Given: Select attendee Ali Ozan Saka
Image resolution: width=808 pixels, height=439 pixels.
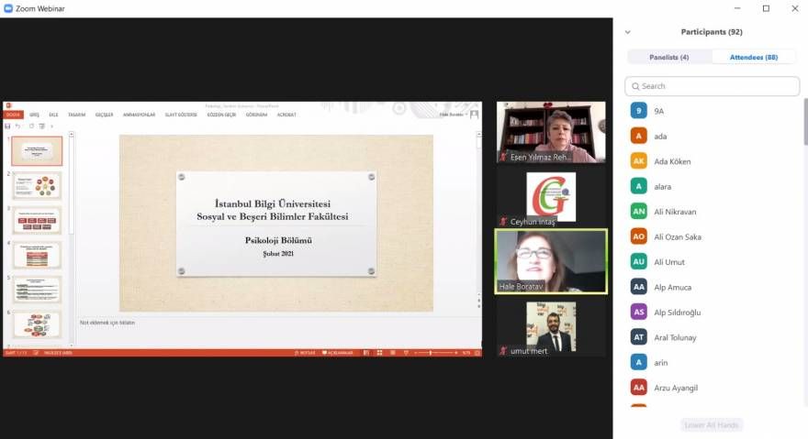Looking at the screenshot, I should pyautogui.click(x=713, y=236).
